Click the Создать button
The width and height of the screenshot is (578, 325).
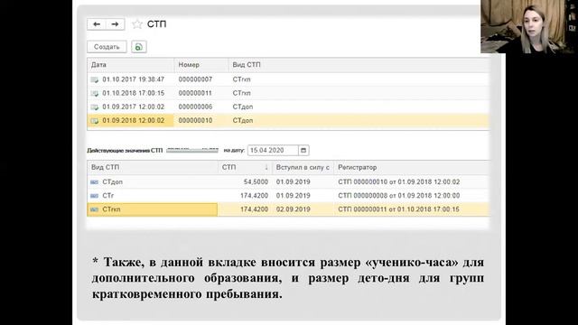[107, 47]
